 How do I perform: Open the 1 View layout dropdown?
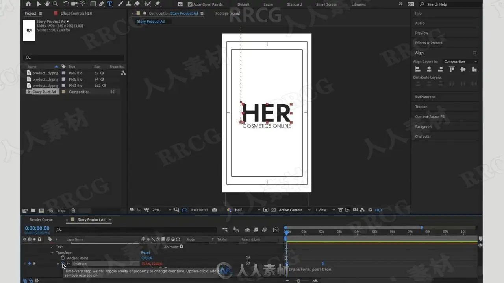(x=324, y=210)
